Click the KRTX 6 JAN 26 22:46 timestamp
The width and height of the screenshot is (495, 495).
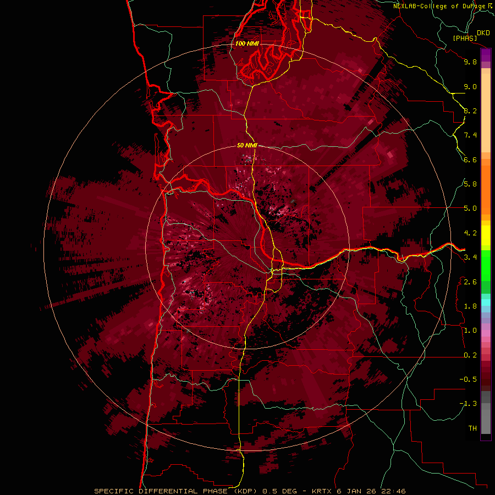[x=359, y=491]
